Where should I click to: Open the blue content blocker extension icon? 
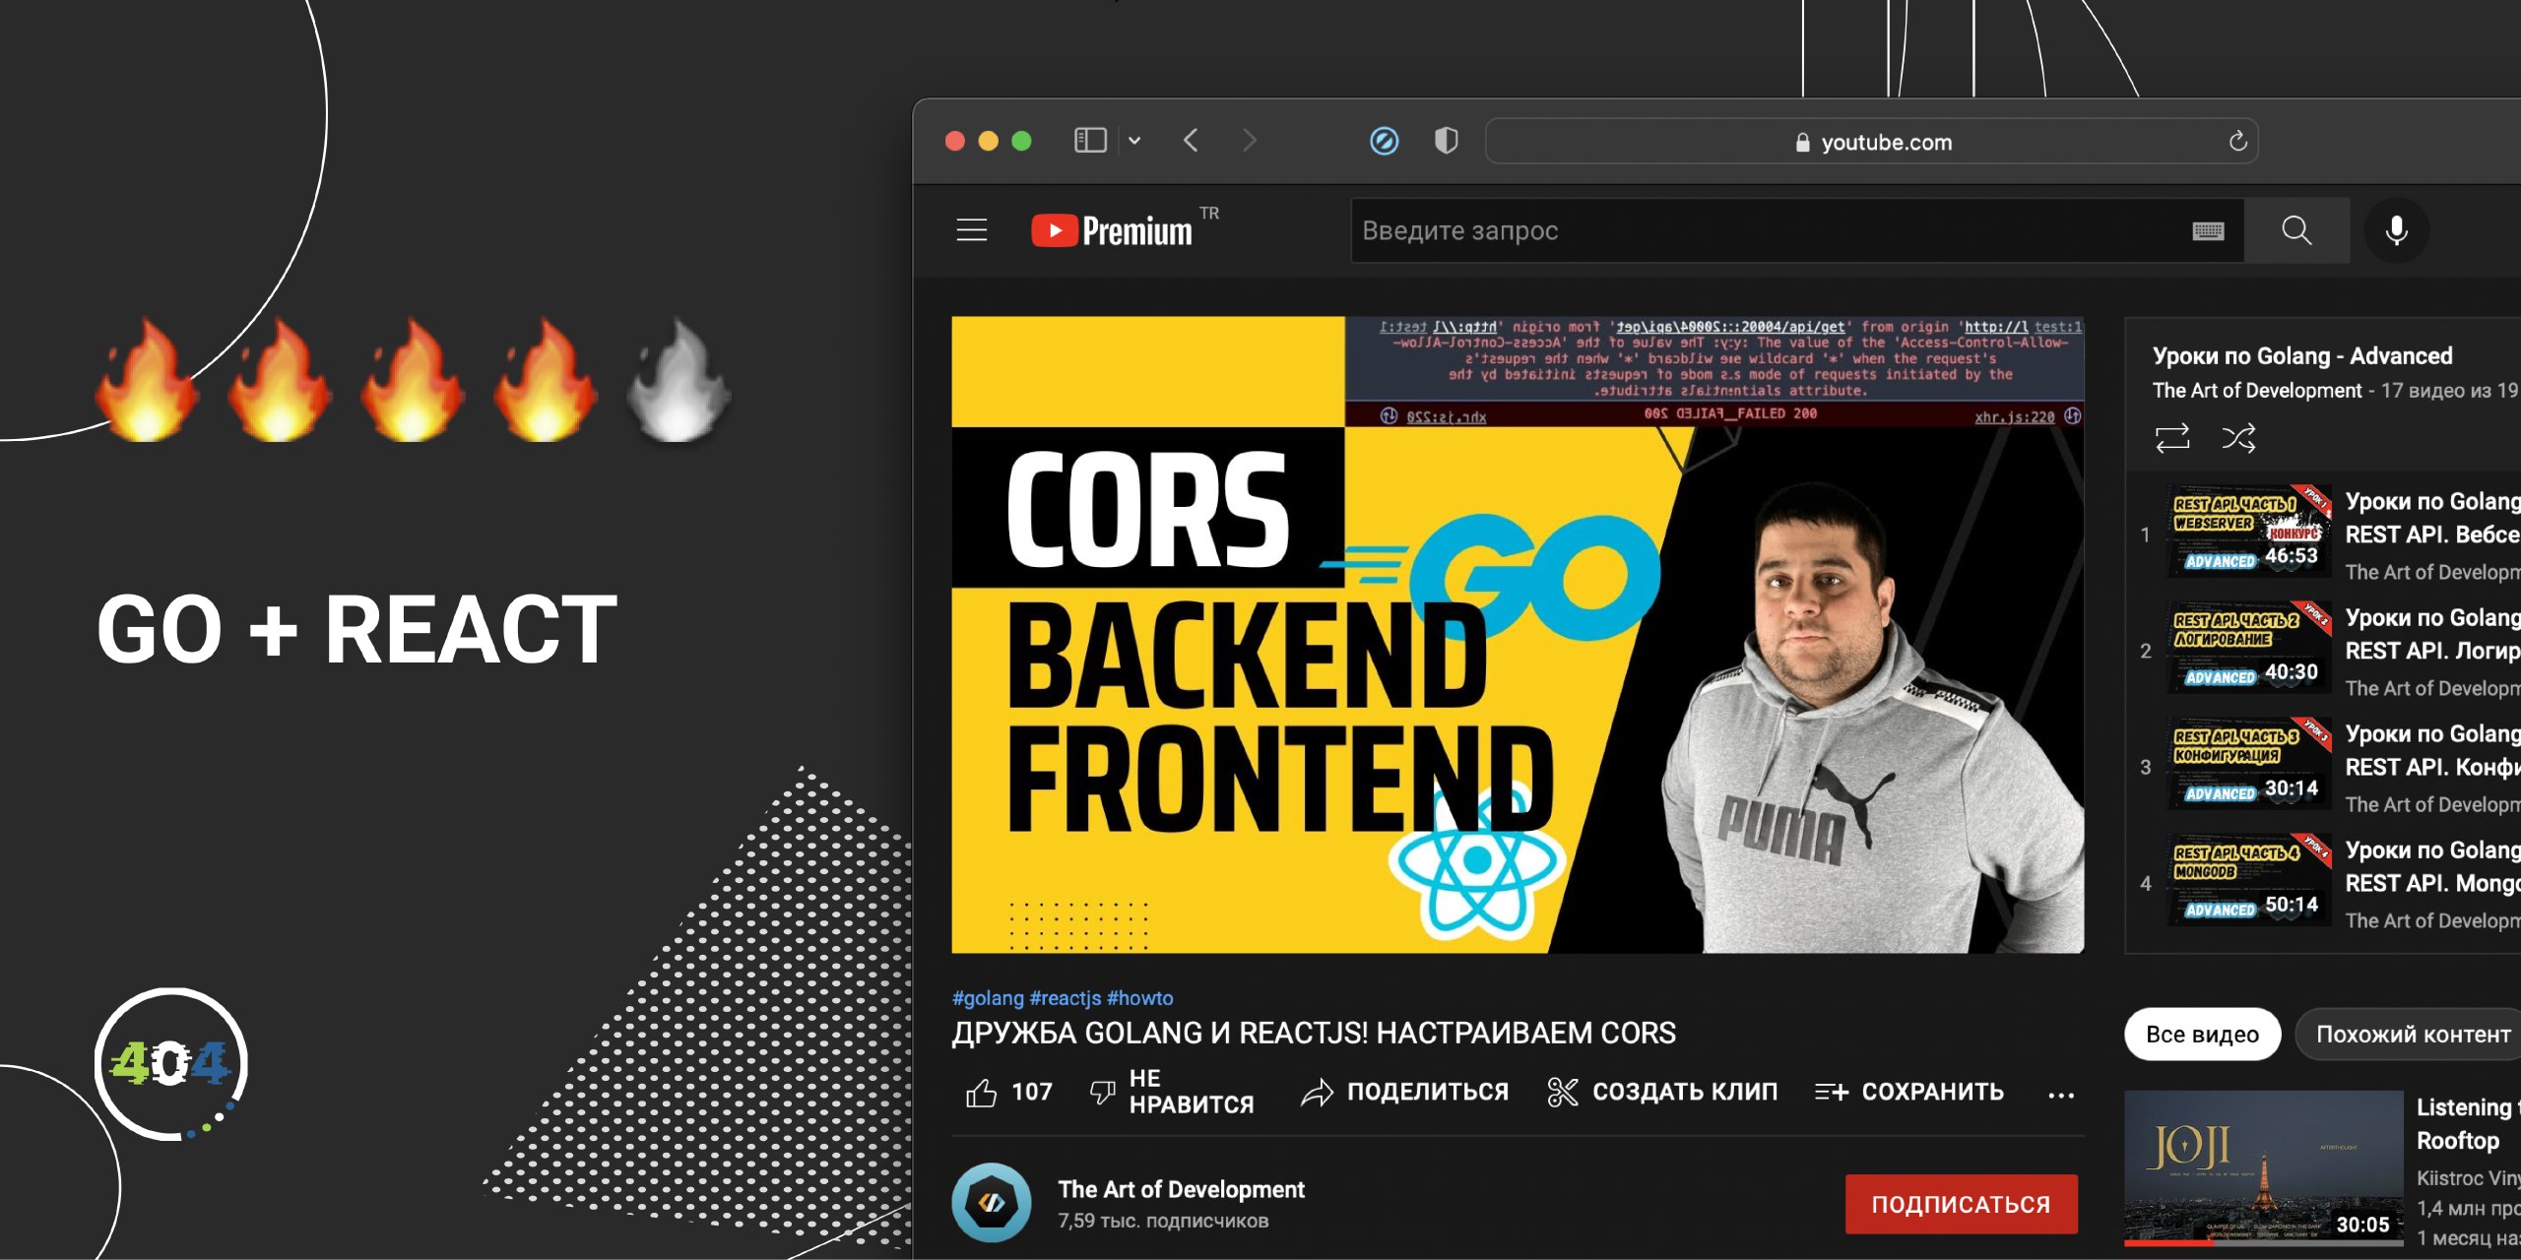pos(1384,142)
